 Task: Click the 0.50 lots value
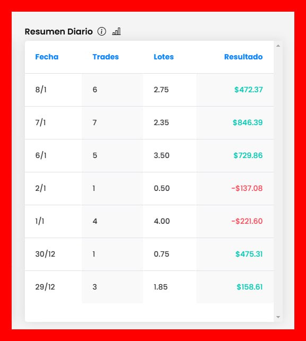click(162, 188)
